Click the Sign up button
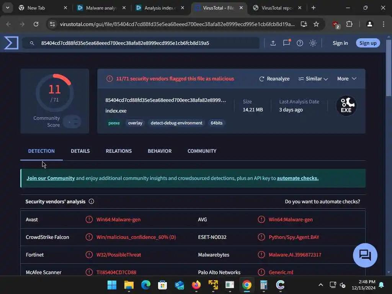This screenshot has height=294, width=392. pyautogui.click(x=368, y=43)
